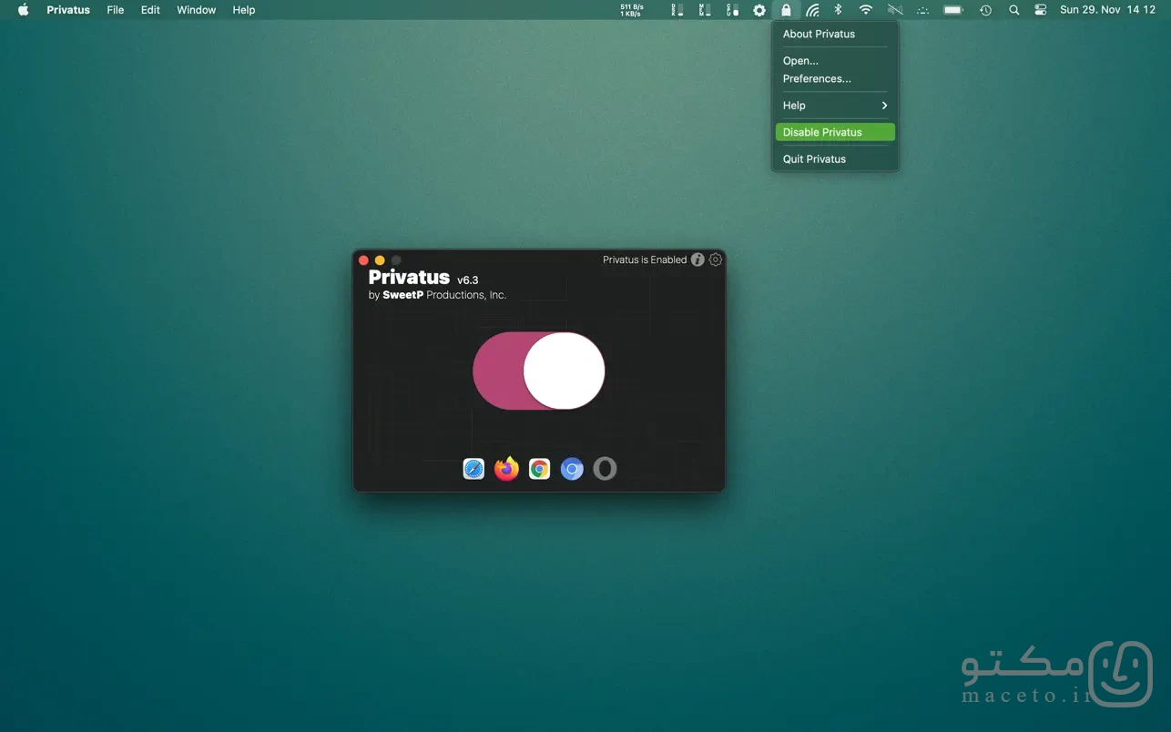Open the File menu
The width and height of the screenshot is (1171, 732).
coord(116,10)
